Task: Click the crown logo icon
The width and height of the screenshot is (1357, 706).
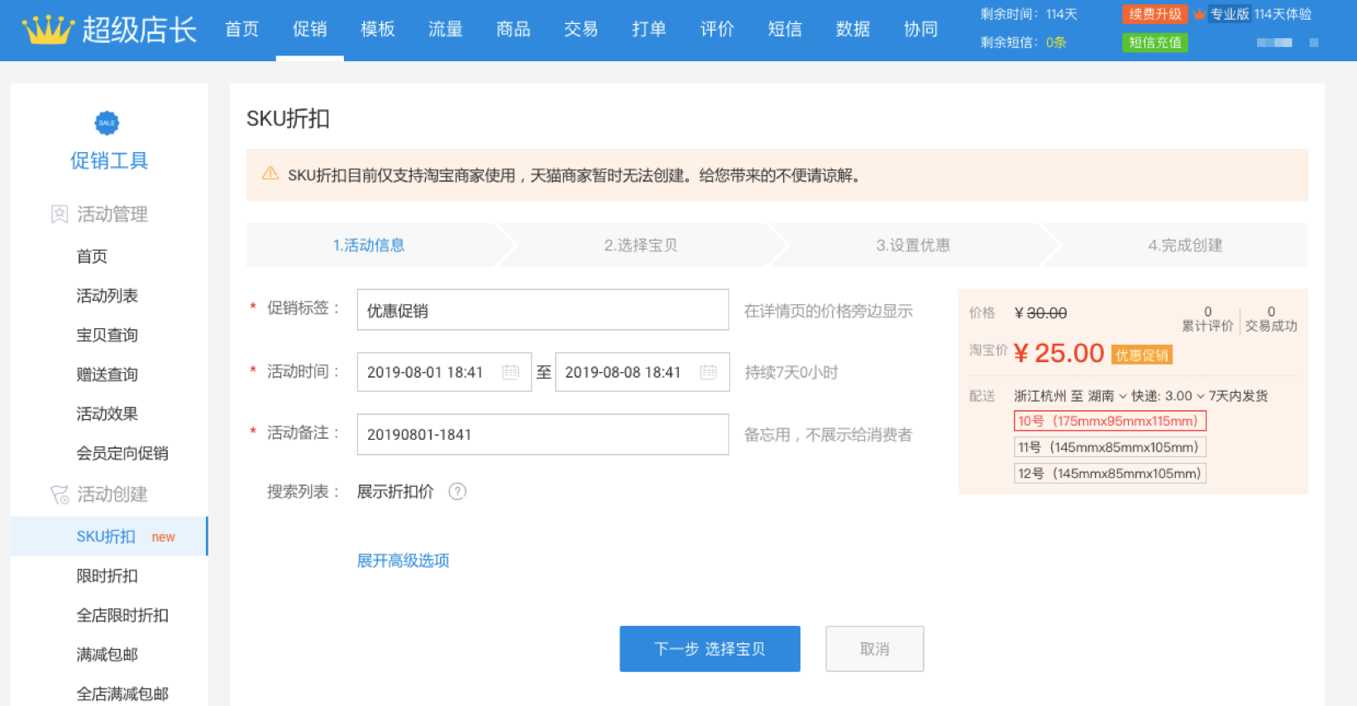Action: coord(48,30)
